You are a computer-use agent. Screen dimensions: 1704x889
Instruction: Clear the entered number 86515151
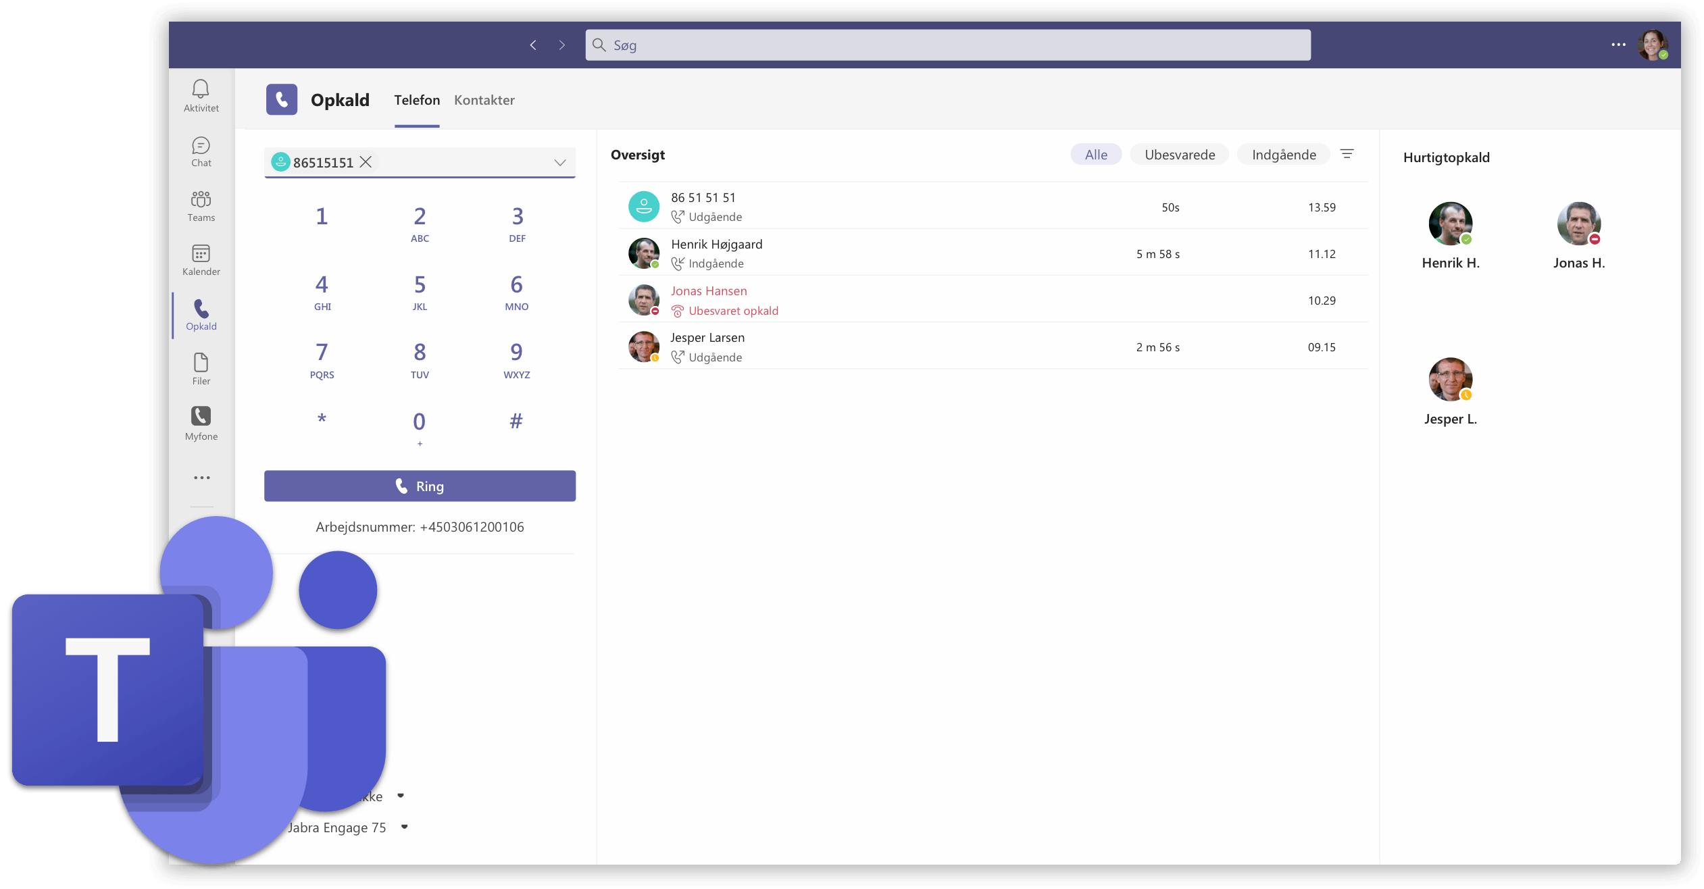click(x=366, y=162)
